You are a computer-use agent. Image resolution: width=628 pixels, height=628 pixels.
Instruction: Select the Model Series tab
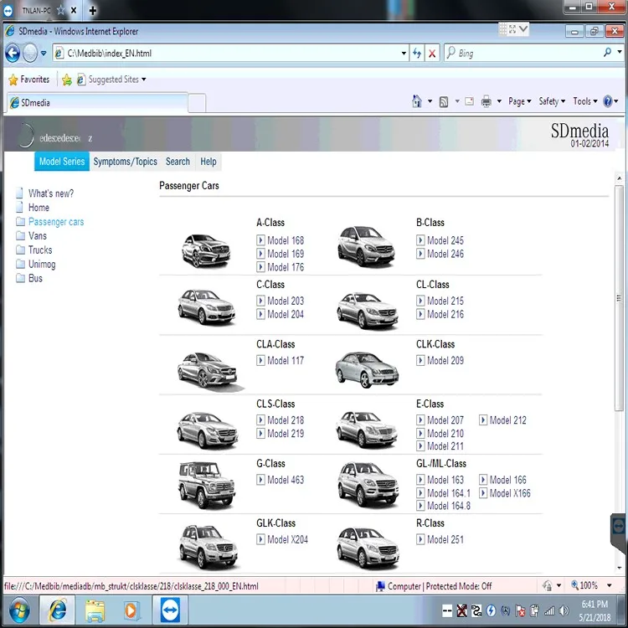[x=62, y=162]
